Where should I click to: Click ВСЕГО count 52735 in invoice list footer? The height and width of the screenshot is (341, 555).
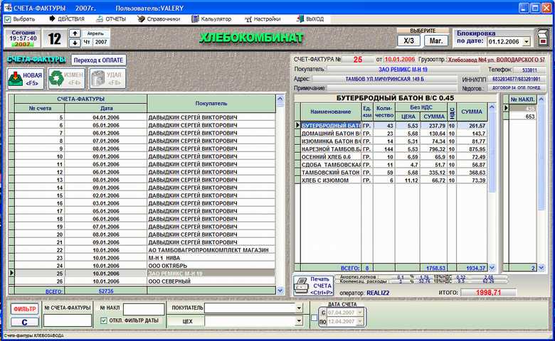pyautogui.click(x=106, y=291)
